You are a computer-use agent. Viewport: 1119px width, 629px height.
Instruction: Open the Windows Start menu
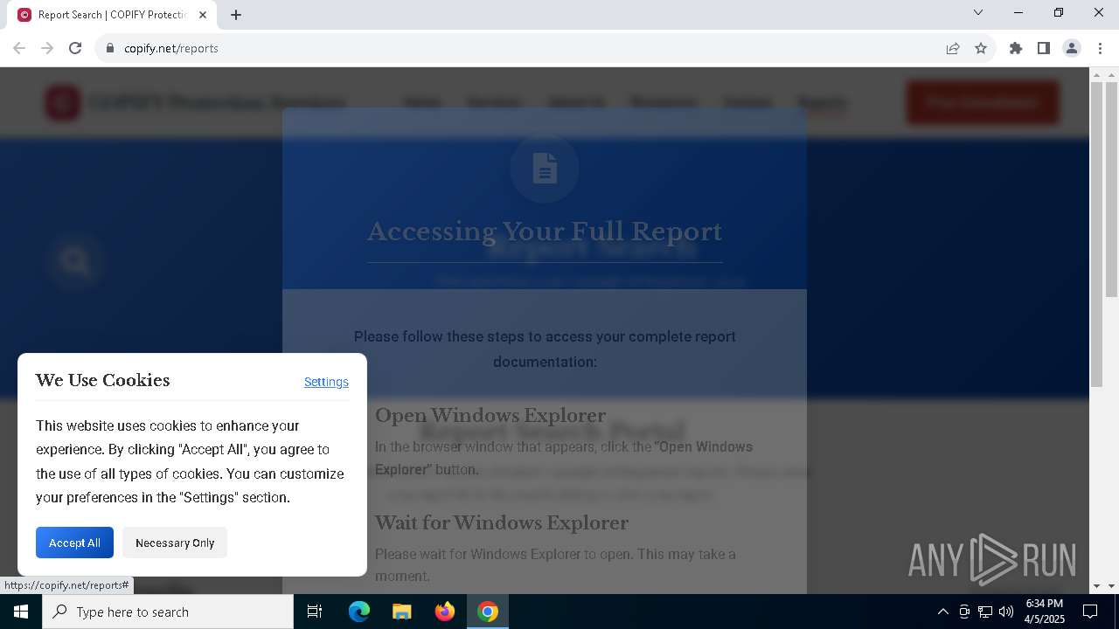click(x=21, y=612)
